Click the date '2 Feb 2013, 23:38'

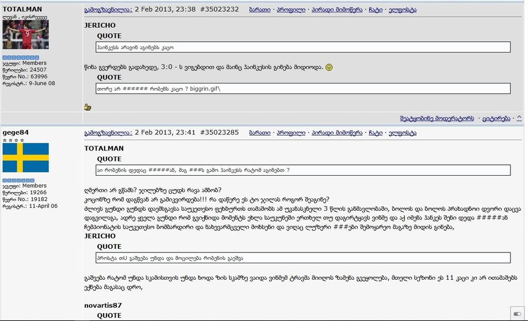pyautogui.click(x=165, y=9)
